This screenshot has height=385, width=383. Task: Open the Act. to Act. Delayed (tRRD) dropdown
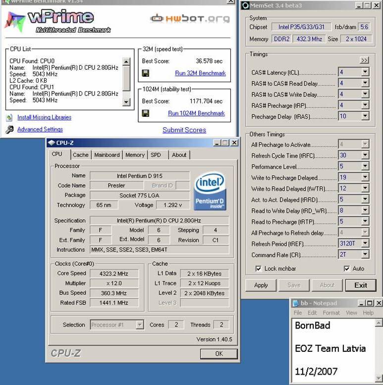[x=365, y=199]
